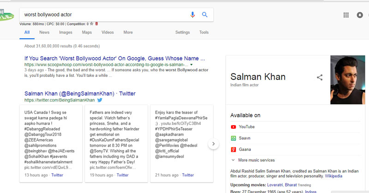
Task: Show next tweets with carousel arrow
Action: pos(214,144)
